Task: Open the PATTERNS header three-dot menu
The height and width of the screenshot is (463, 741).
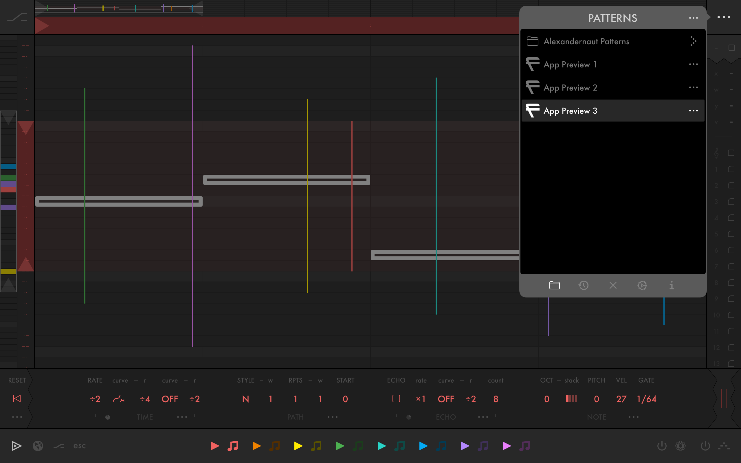Action: click(693, 18)
